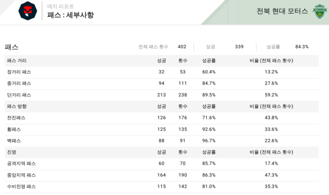The image size is (329, 195).
Task: Select the 전북 현대 모터스 team name
Action: [282, 11]
